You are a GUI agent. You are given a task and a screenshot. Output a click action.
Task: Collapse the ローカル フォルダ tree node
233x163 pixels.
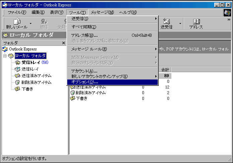pyautogui.click(x=5, y=56)
